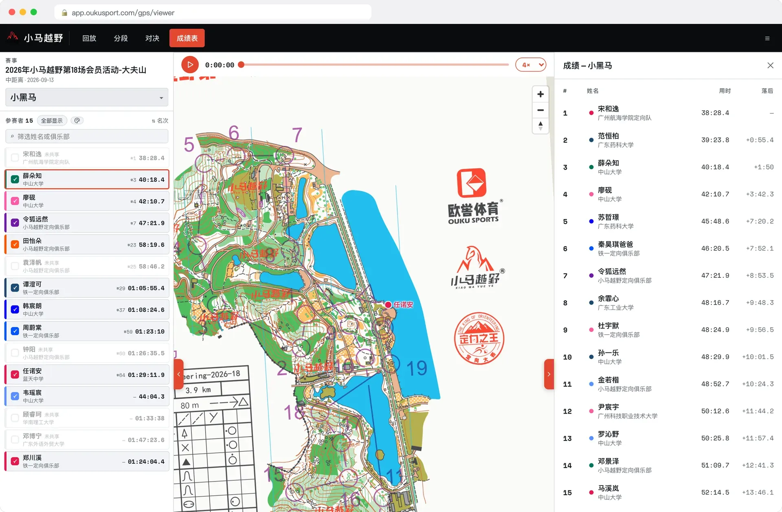Select the 成绩表 tab
Screen dimensions: 782x512
tap(187, 38)
